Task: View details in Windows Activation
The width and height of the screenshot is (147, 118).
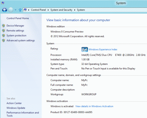Action: (x=94, y=106)
